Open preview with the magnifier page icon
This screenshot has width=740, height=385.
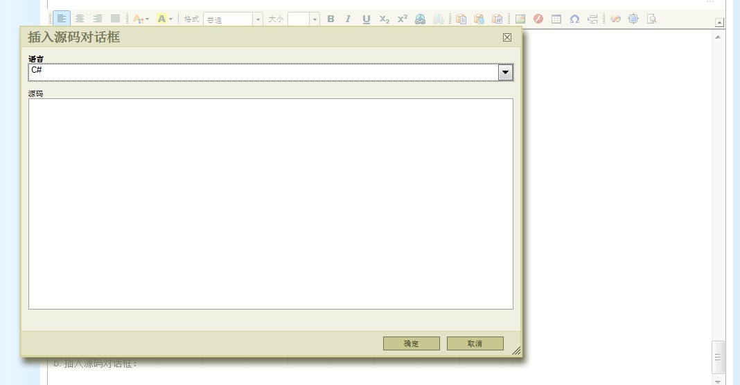[652, 19]
